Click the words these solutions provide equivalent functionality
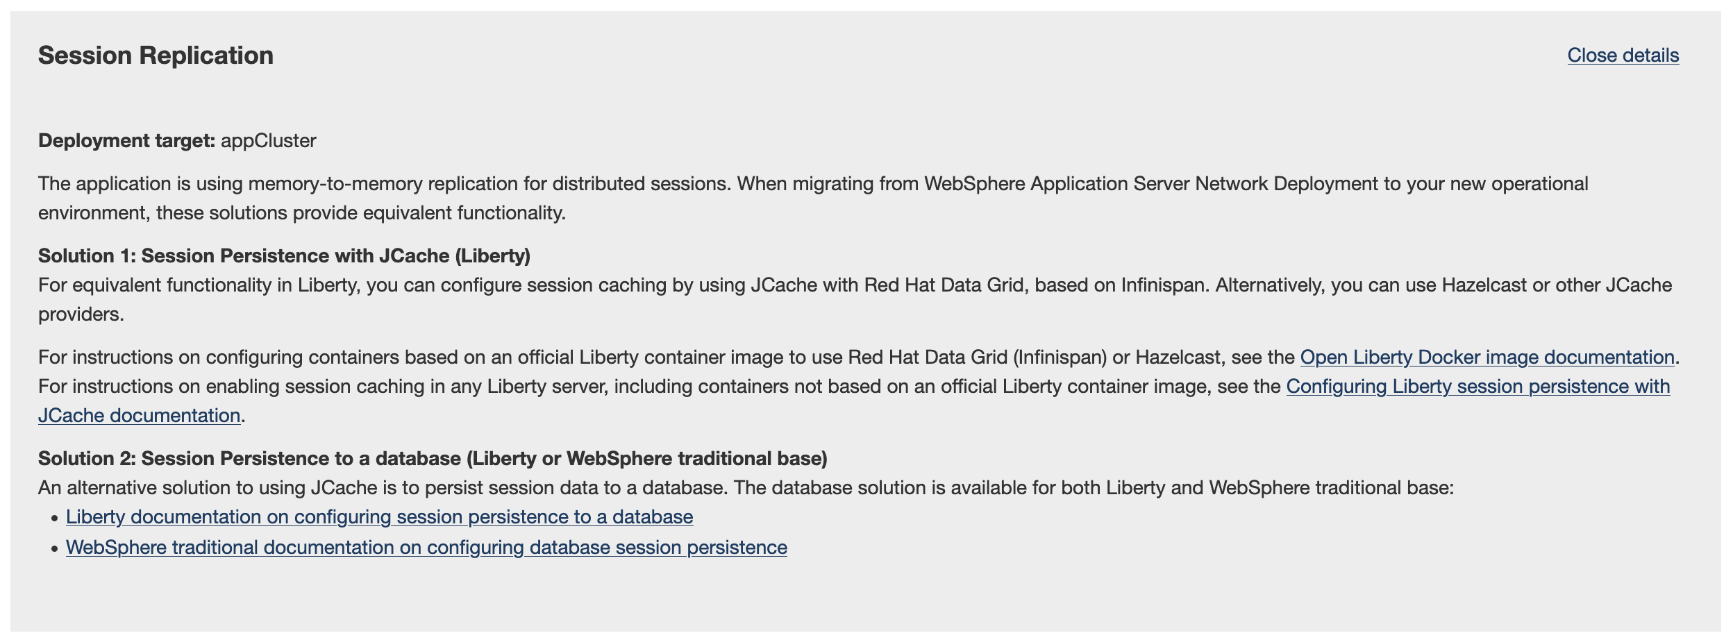This screenshot has width=1733, height=640. tap(360, 213)
